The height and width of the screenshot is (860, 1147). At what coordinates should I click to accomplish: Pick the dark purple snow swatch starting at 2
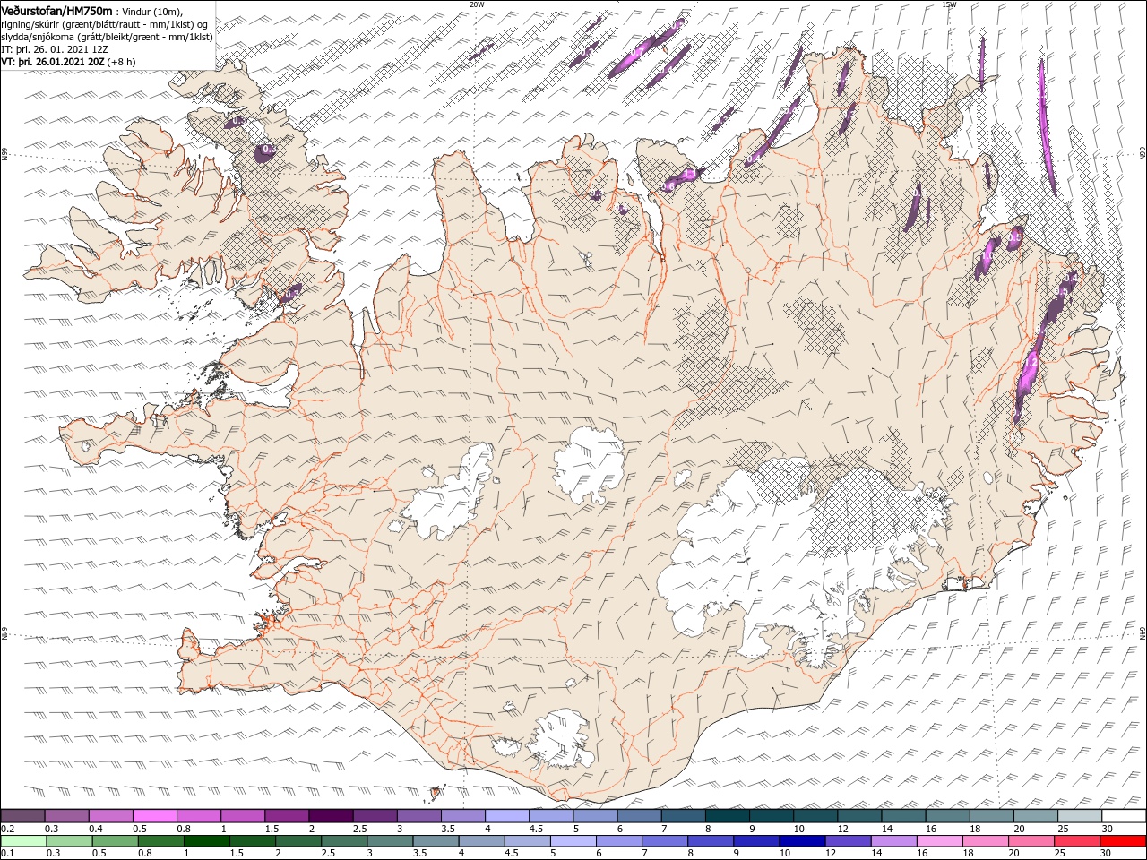[331, 816]
